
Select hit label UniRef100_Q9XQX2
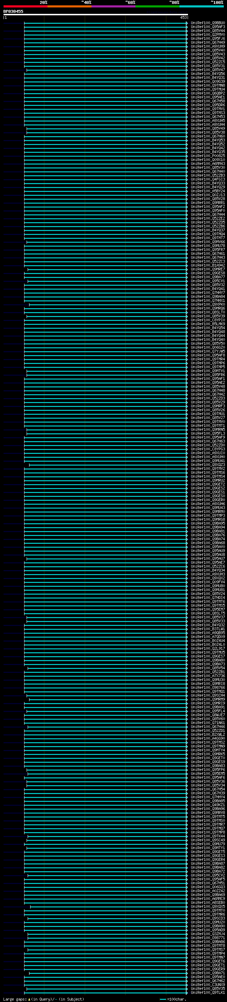pos(208,578)
